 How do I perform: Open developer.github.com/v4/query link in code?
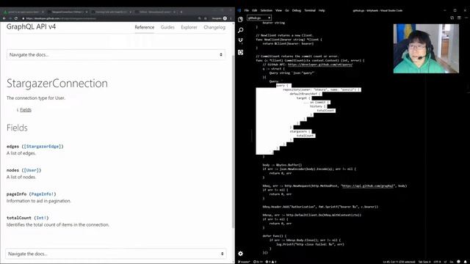coord(320,65)
